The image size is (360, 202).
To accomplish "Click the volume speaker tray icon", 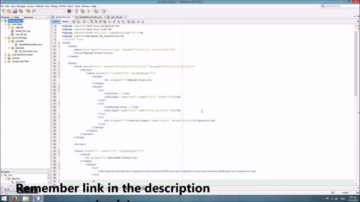I will coord(336,199).
